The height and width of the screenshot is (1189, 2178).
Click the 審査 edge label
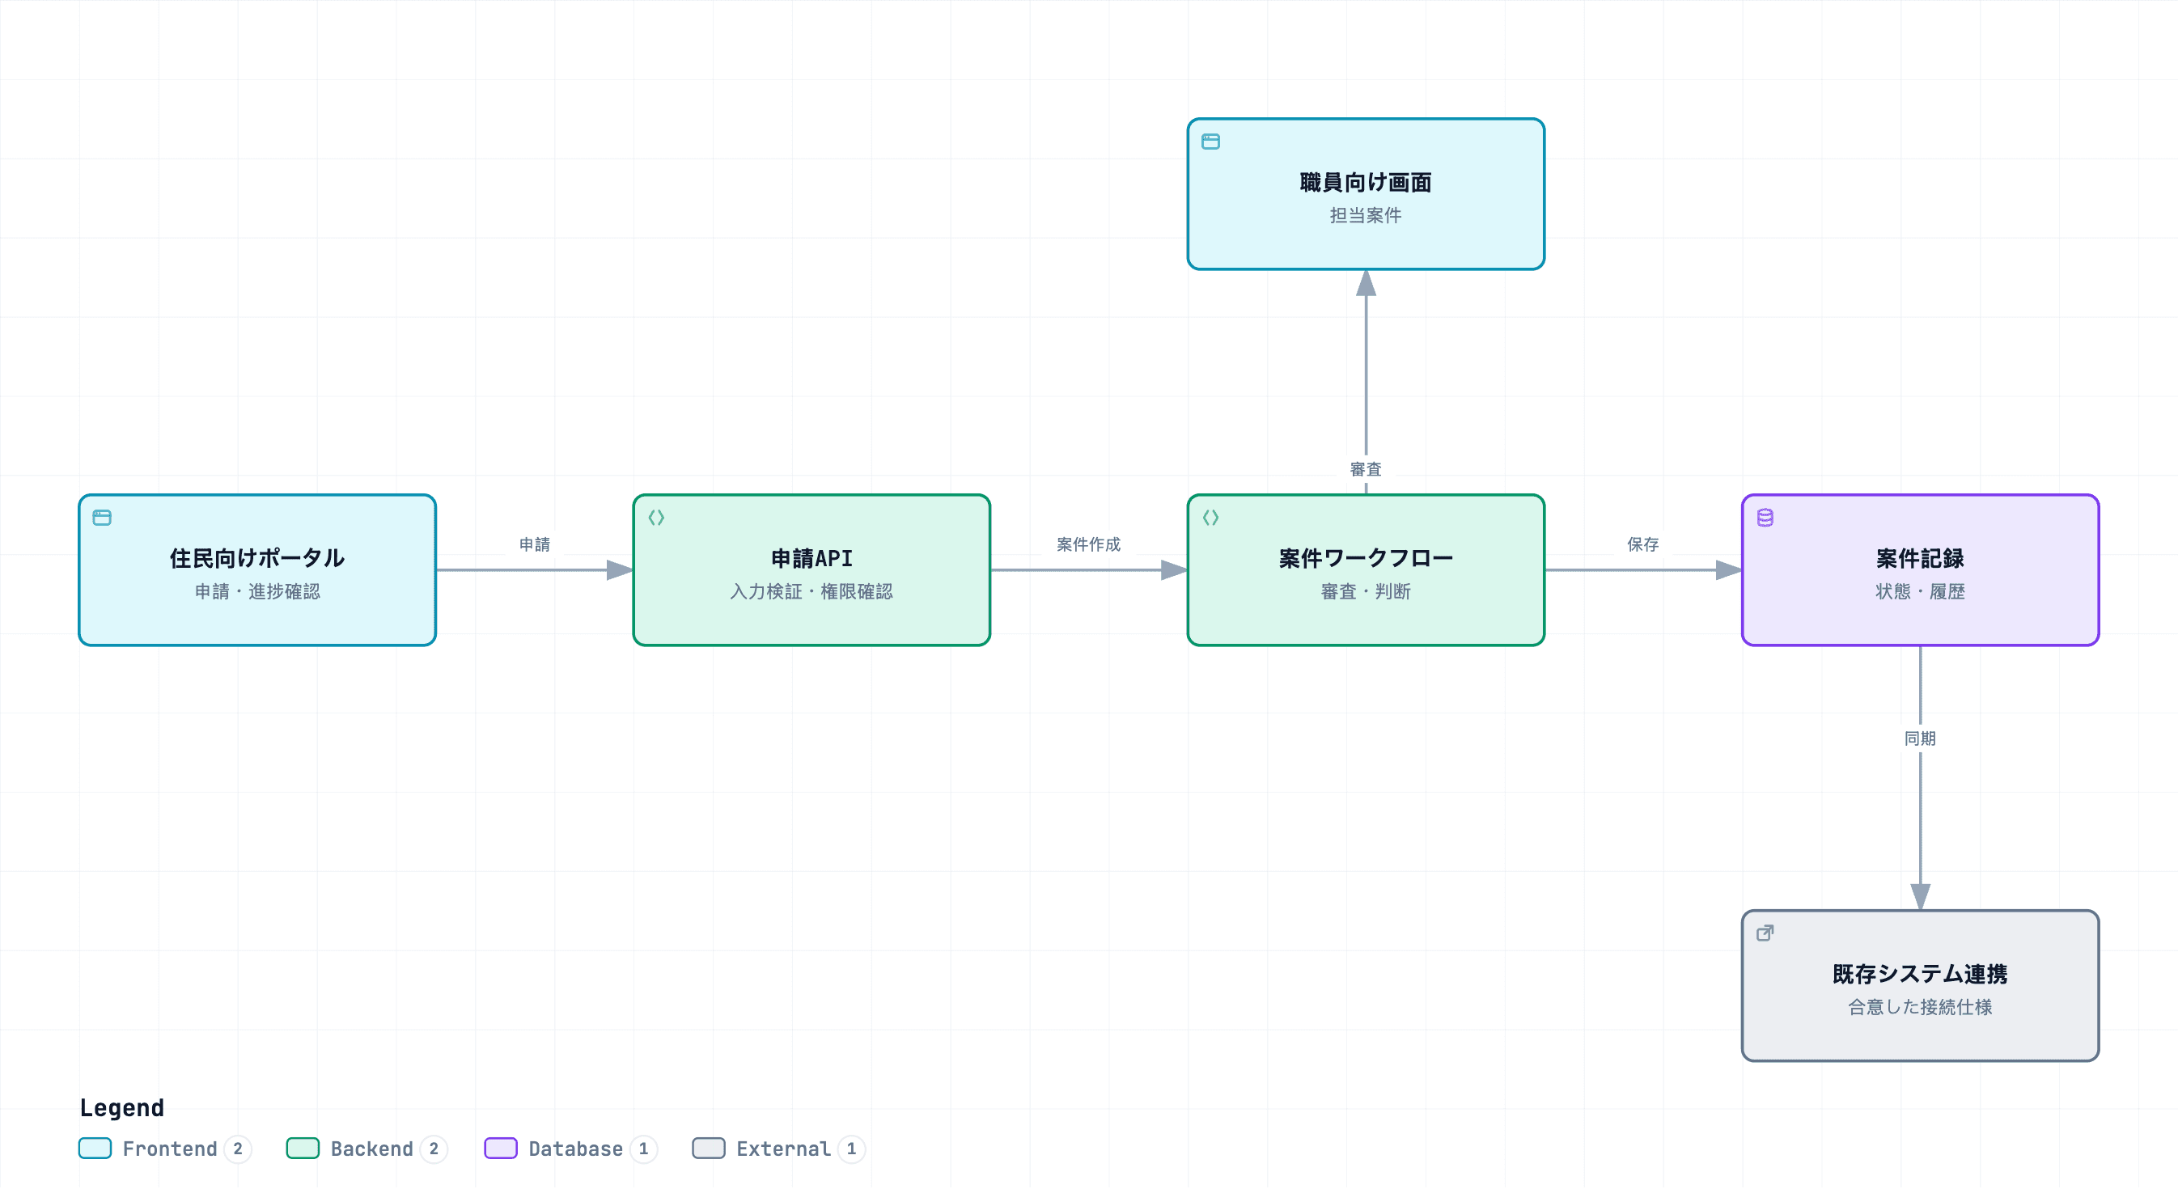(x=1367, y=469)
